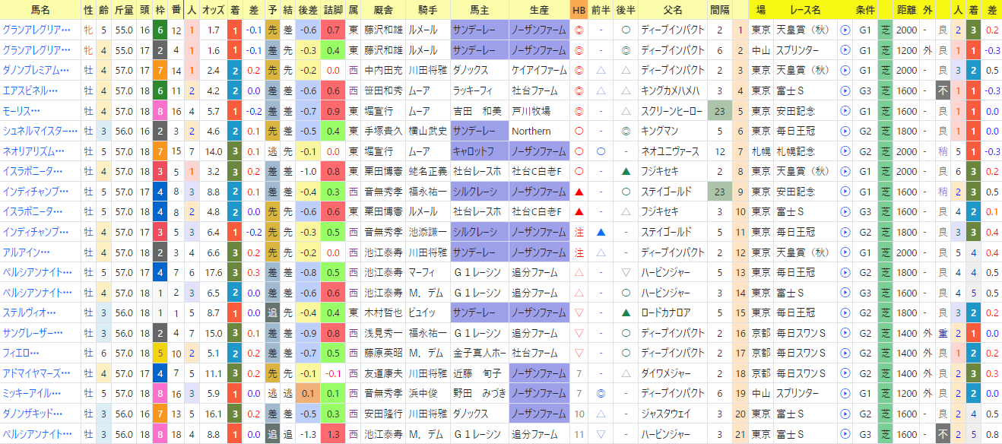1002x444 pixels.
Task: Select the Northern breeder cell
Action: [x=538, y=131]
